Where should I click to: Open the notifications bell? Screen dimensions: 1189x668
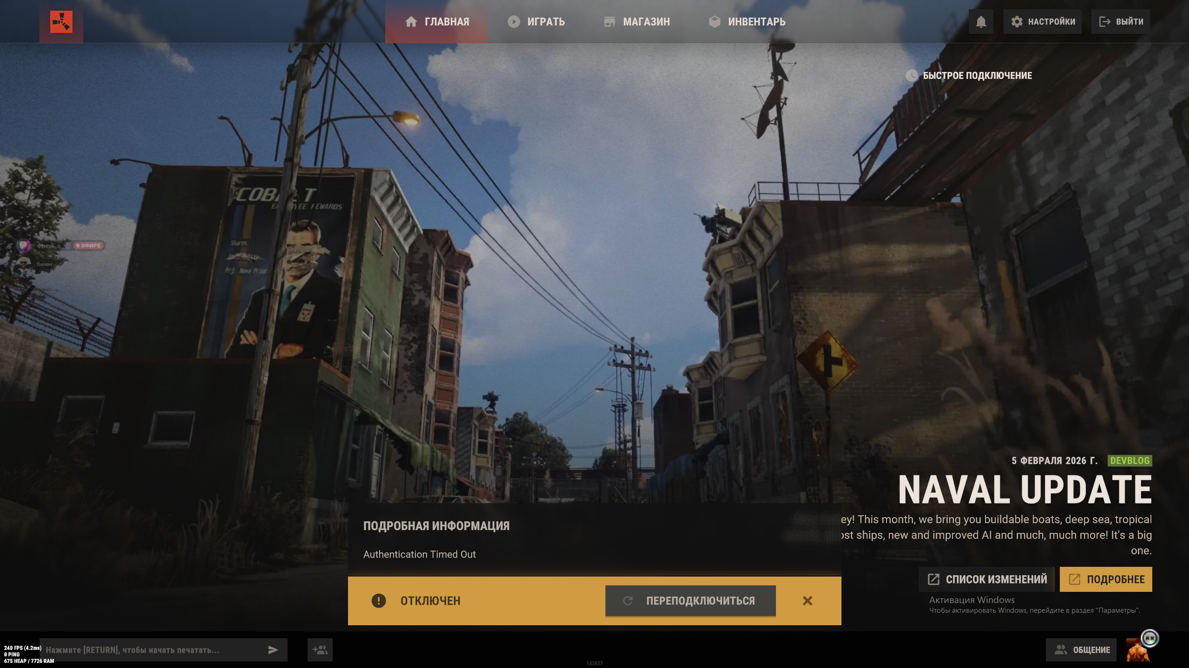click(980, 22)
